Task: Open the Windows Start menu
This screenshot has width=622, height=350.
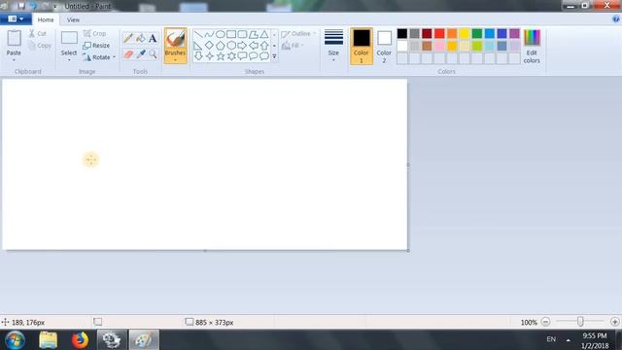Action: pyautogui.click(x=15, y=340)
